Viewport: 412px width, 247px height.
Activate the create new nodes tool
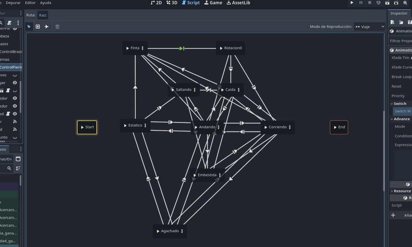point(38,26)
